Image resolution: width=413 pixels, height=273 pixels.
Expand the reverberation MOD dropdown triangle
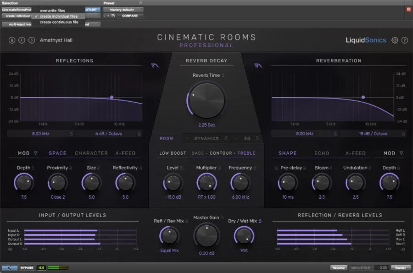[401, 153]
